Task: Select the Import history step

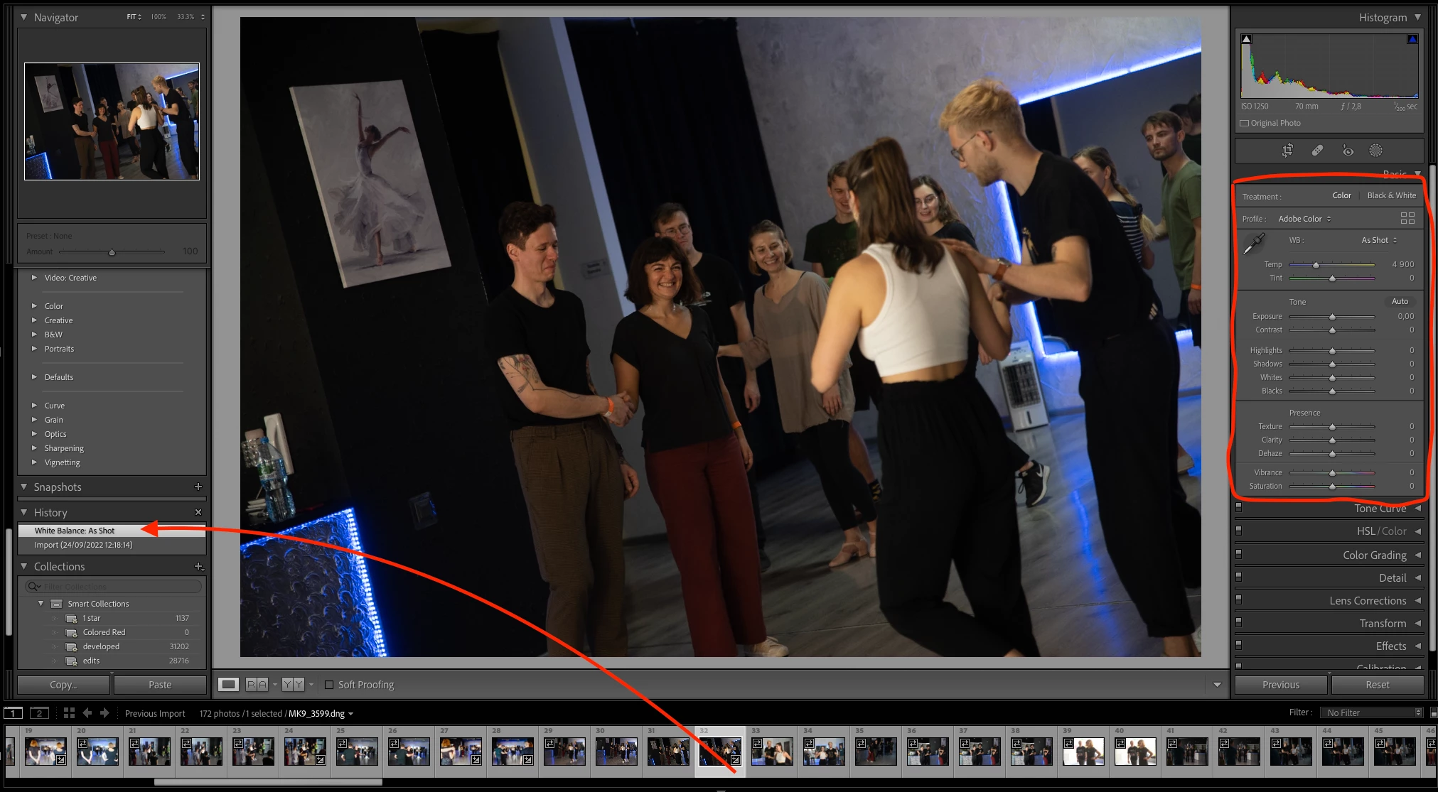Action: point(83,545)
